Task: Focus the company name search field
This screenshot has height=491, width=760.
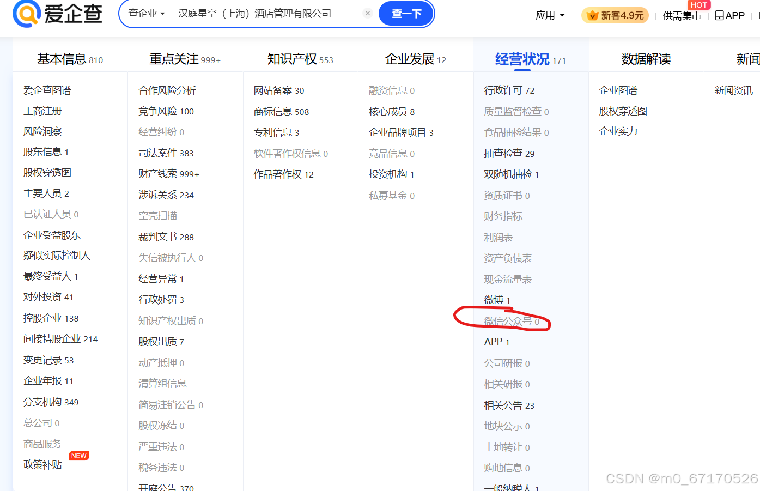Action: click(x=267, y=14)
